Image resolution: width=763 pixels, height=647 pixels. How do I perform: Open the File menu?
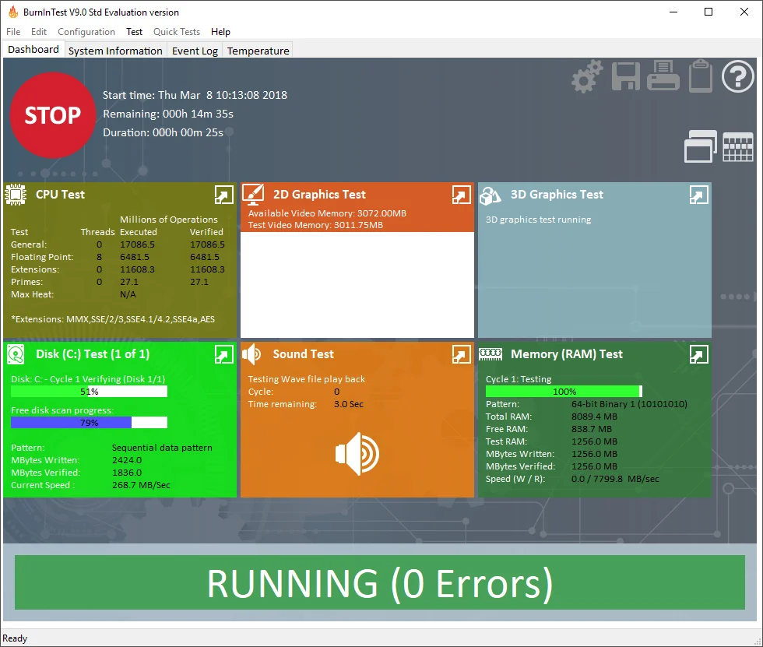tap(13, 32)
